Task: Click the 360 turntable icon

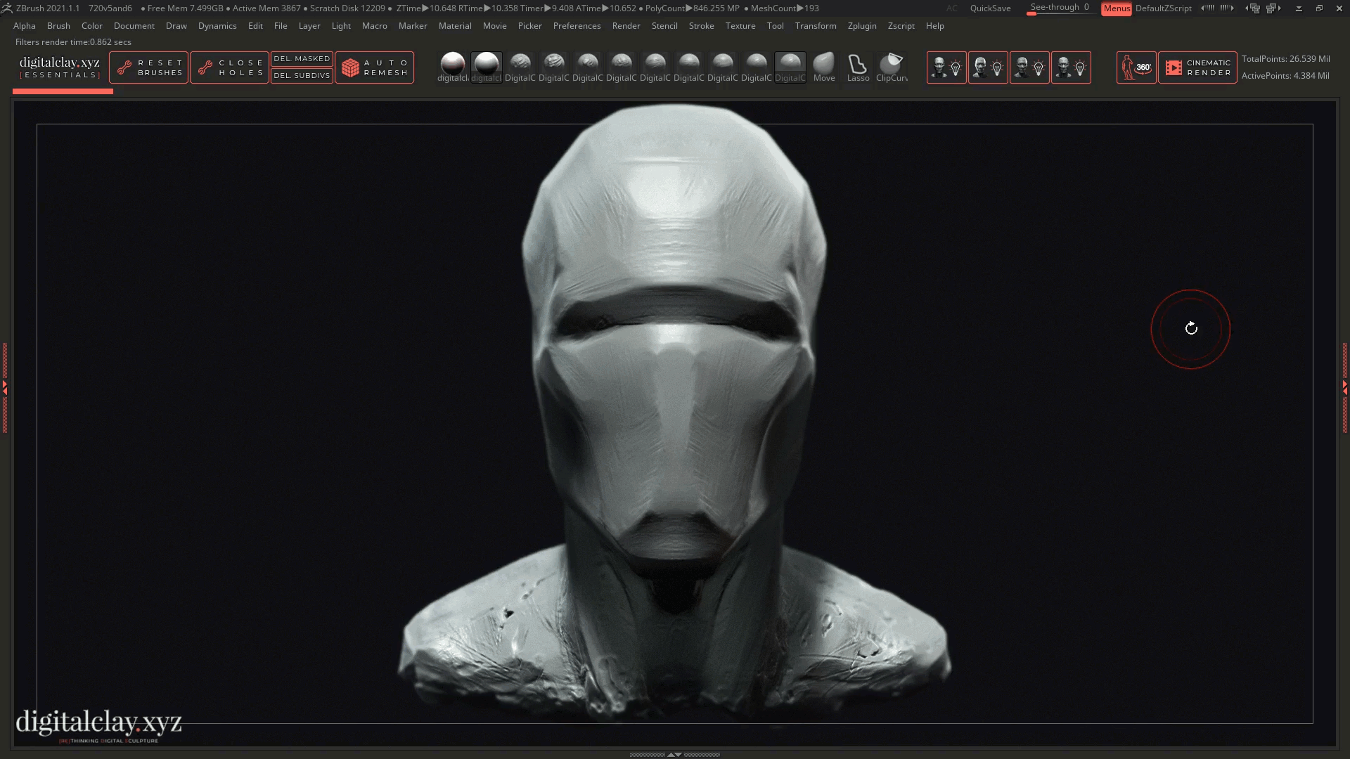Action: pos(1136,67)
